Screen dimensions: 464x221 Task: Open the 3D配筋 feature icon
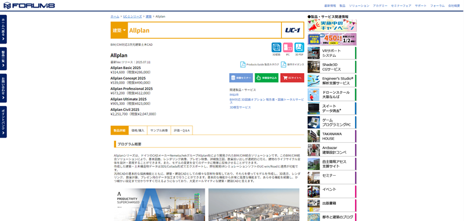point(277,48)
